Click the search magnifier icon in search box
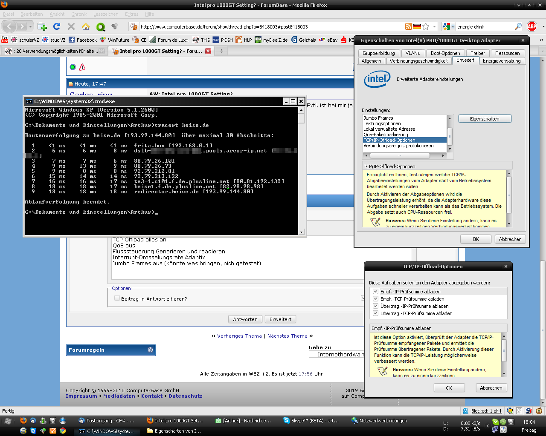546x436 pixels. pos(518,26)
